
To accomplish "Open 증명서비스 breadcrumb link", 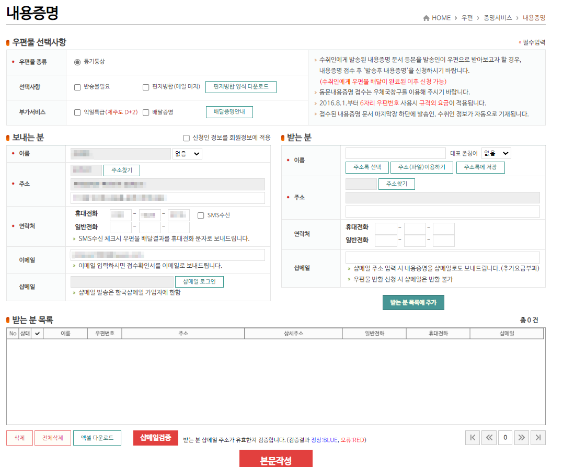I will coord(498,18).
